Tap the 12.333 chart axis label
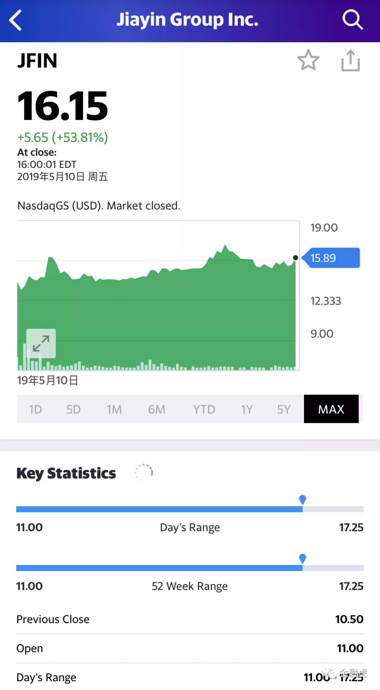Screen dimensions: 380x690 [x=326, y=301]
